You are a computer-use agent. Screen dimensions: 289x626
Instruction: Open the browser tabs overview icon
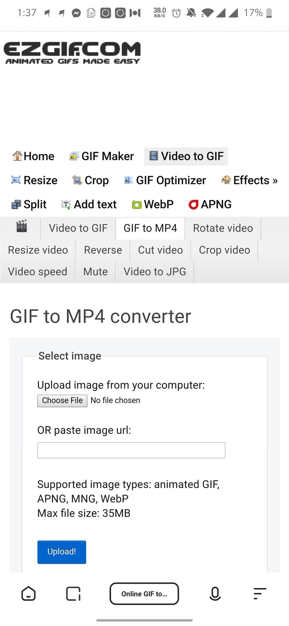pyautogui.click(x=73, y=593)
